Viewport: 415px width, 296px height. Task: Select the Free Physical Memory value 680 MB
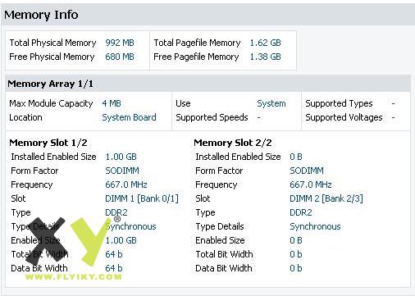point(120,57)
